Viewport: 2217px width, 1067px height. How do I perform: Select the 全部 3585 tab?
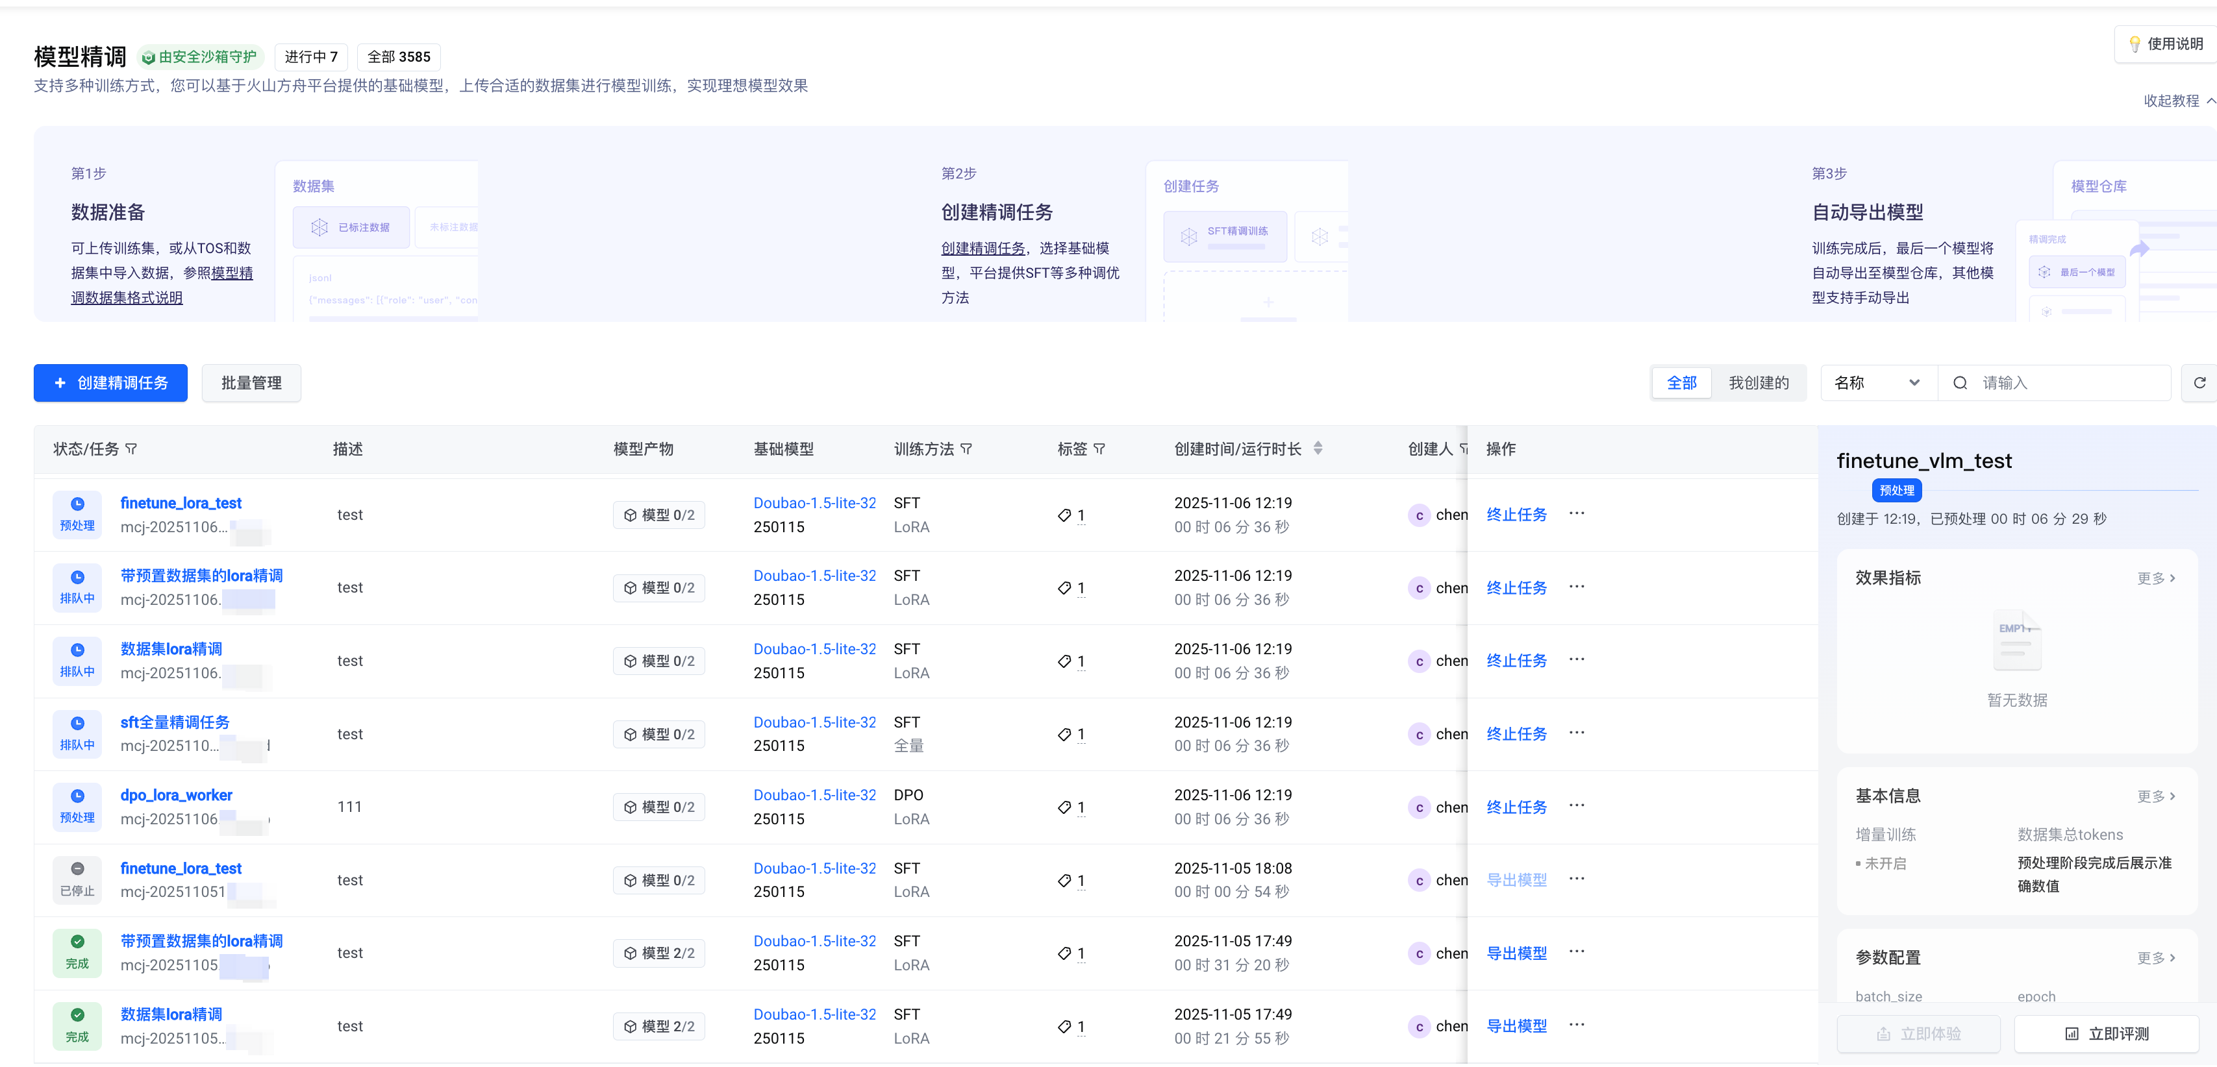399,57
